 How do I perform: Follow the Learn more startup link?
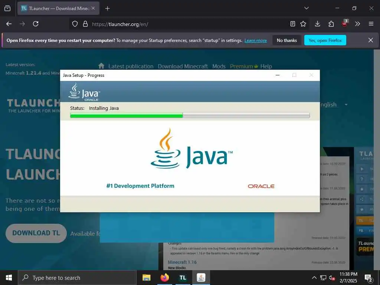(x=255, y=40)
